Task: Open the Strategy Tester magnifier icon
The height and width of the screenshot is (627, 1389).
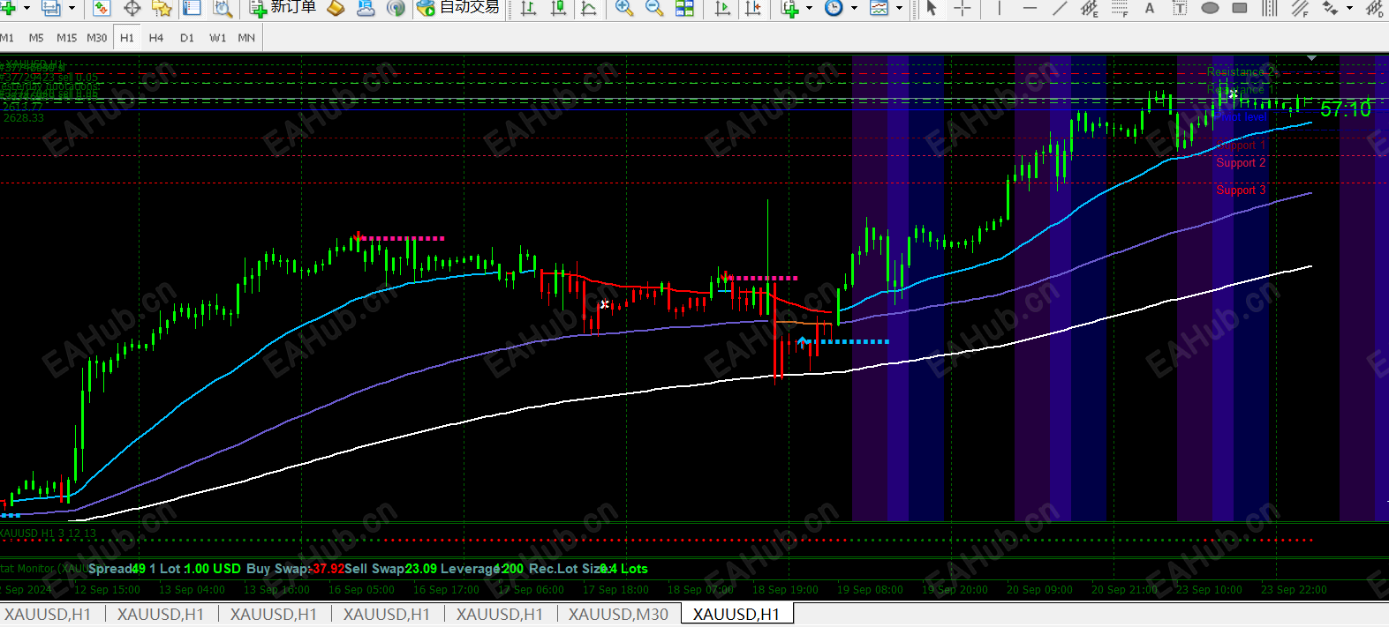Action: (222, 8)
